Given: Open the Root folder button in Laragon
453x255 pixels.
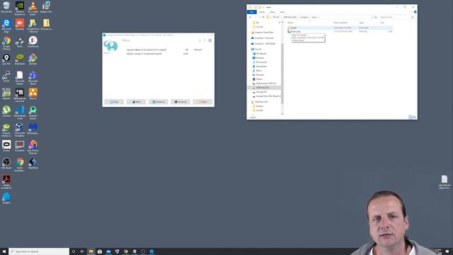Looking at the screenshot, I should click(x=202, y=102).
